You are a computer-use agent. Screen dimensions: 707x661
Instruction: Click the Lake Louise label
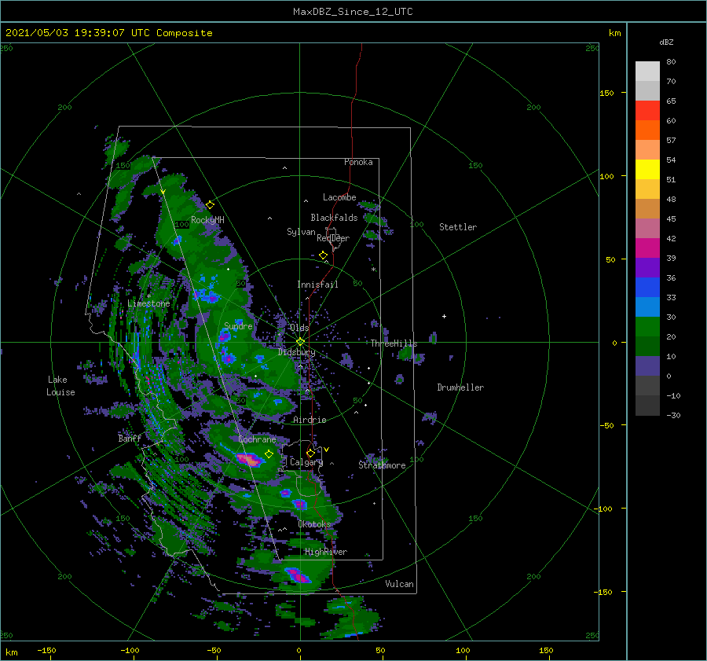pyautogui.click(x=60, y=386)
